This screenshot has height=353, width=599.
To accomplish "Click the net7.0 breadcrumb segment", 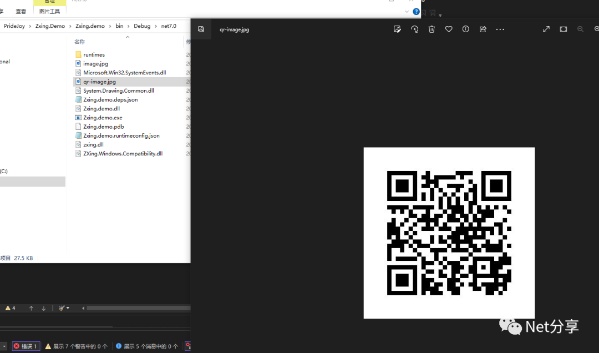I will (x=169, y=26).
